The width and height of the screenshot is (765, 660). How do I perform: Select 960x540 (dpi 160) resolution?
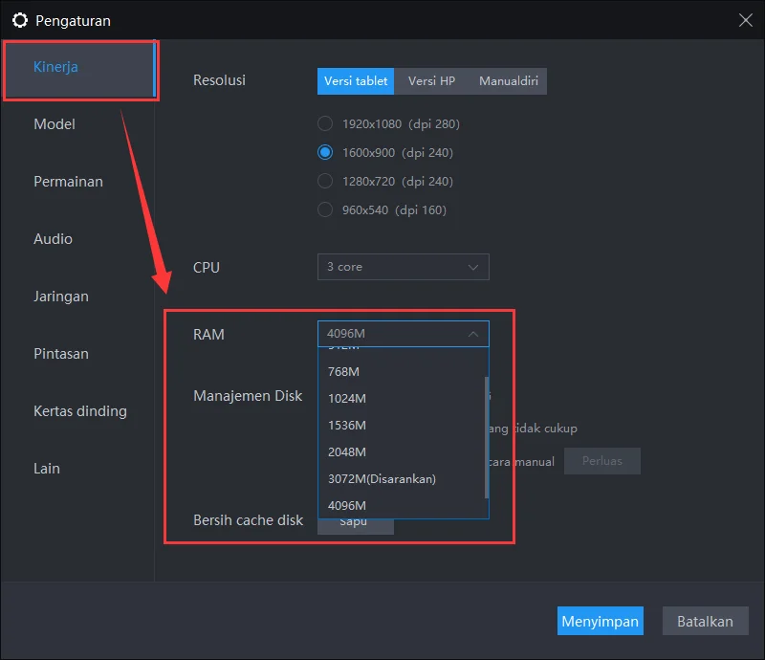click(382, 209)
